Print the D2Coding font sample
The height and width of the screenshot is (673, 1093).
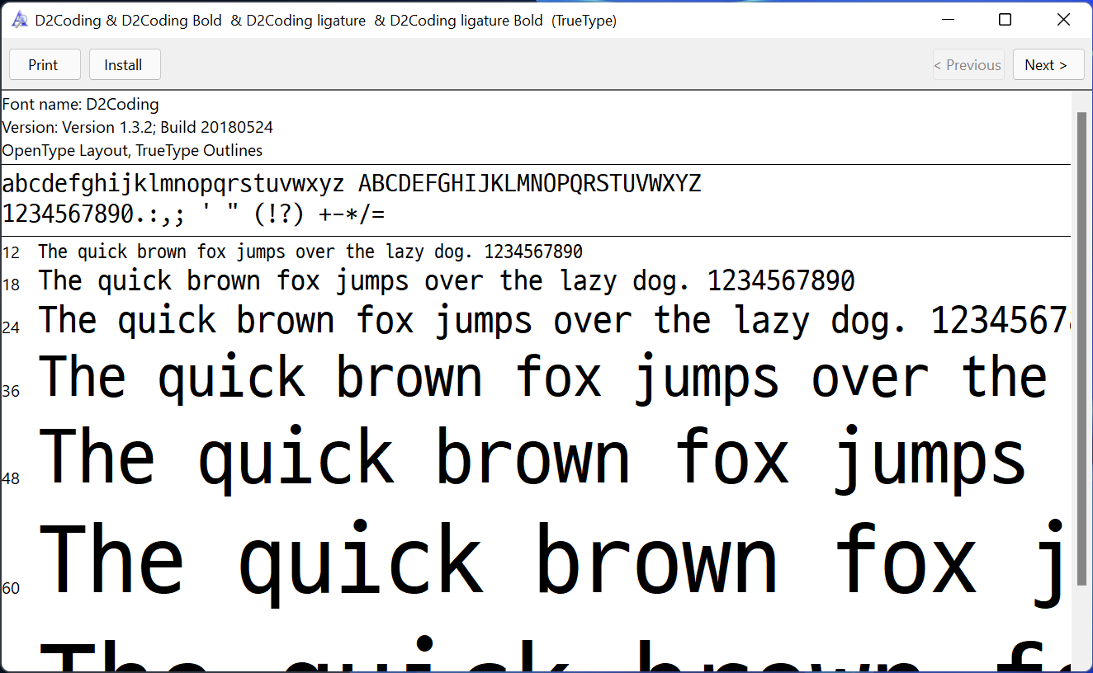pyautogui.click(x=45, y=65)
